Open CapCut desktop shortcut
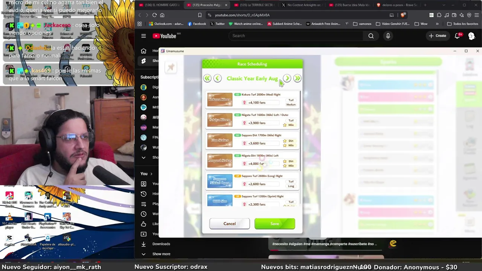The height and width of the screenshot is (271, 482). 9,241
